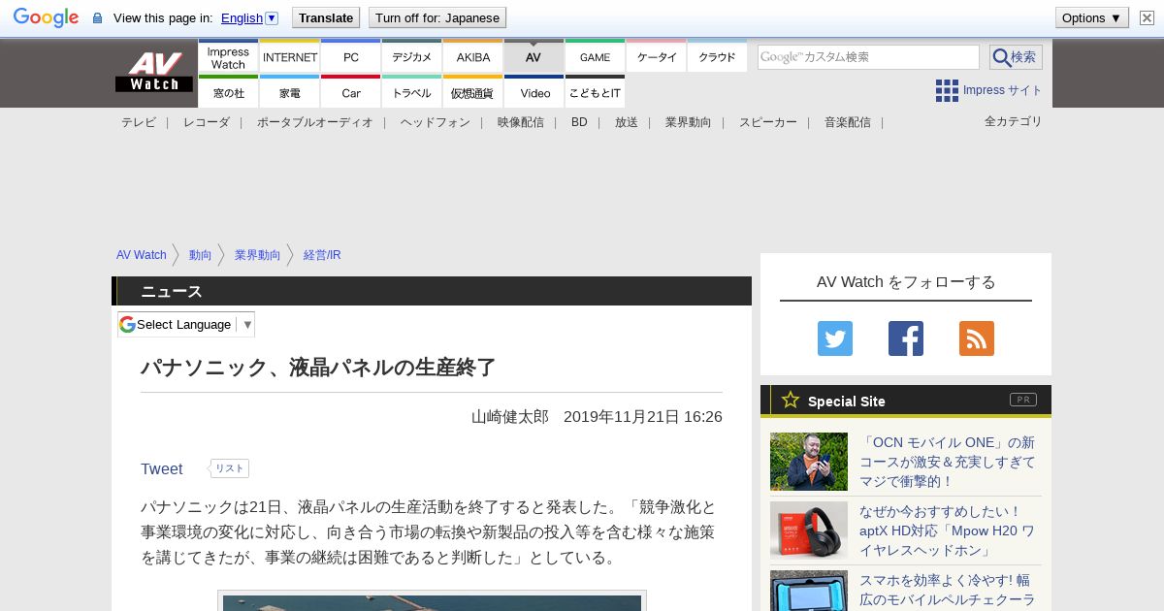Screen dimensions: 1164x611
Task: Open 全カテゴリ list
Action: [x=1014, y=121]
